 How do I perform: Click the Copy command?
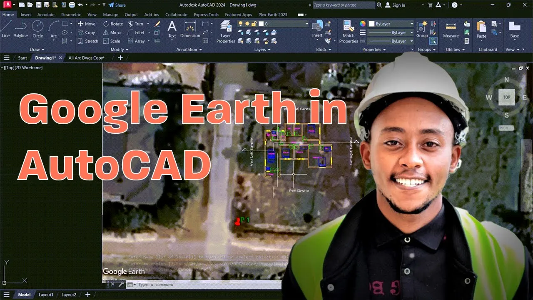[87, 32]
